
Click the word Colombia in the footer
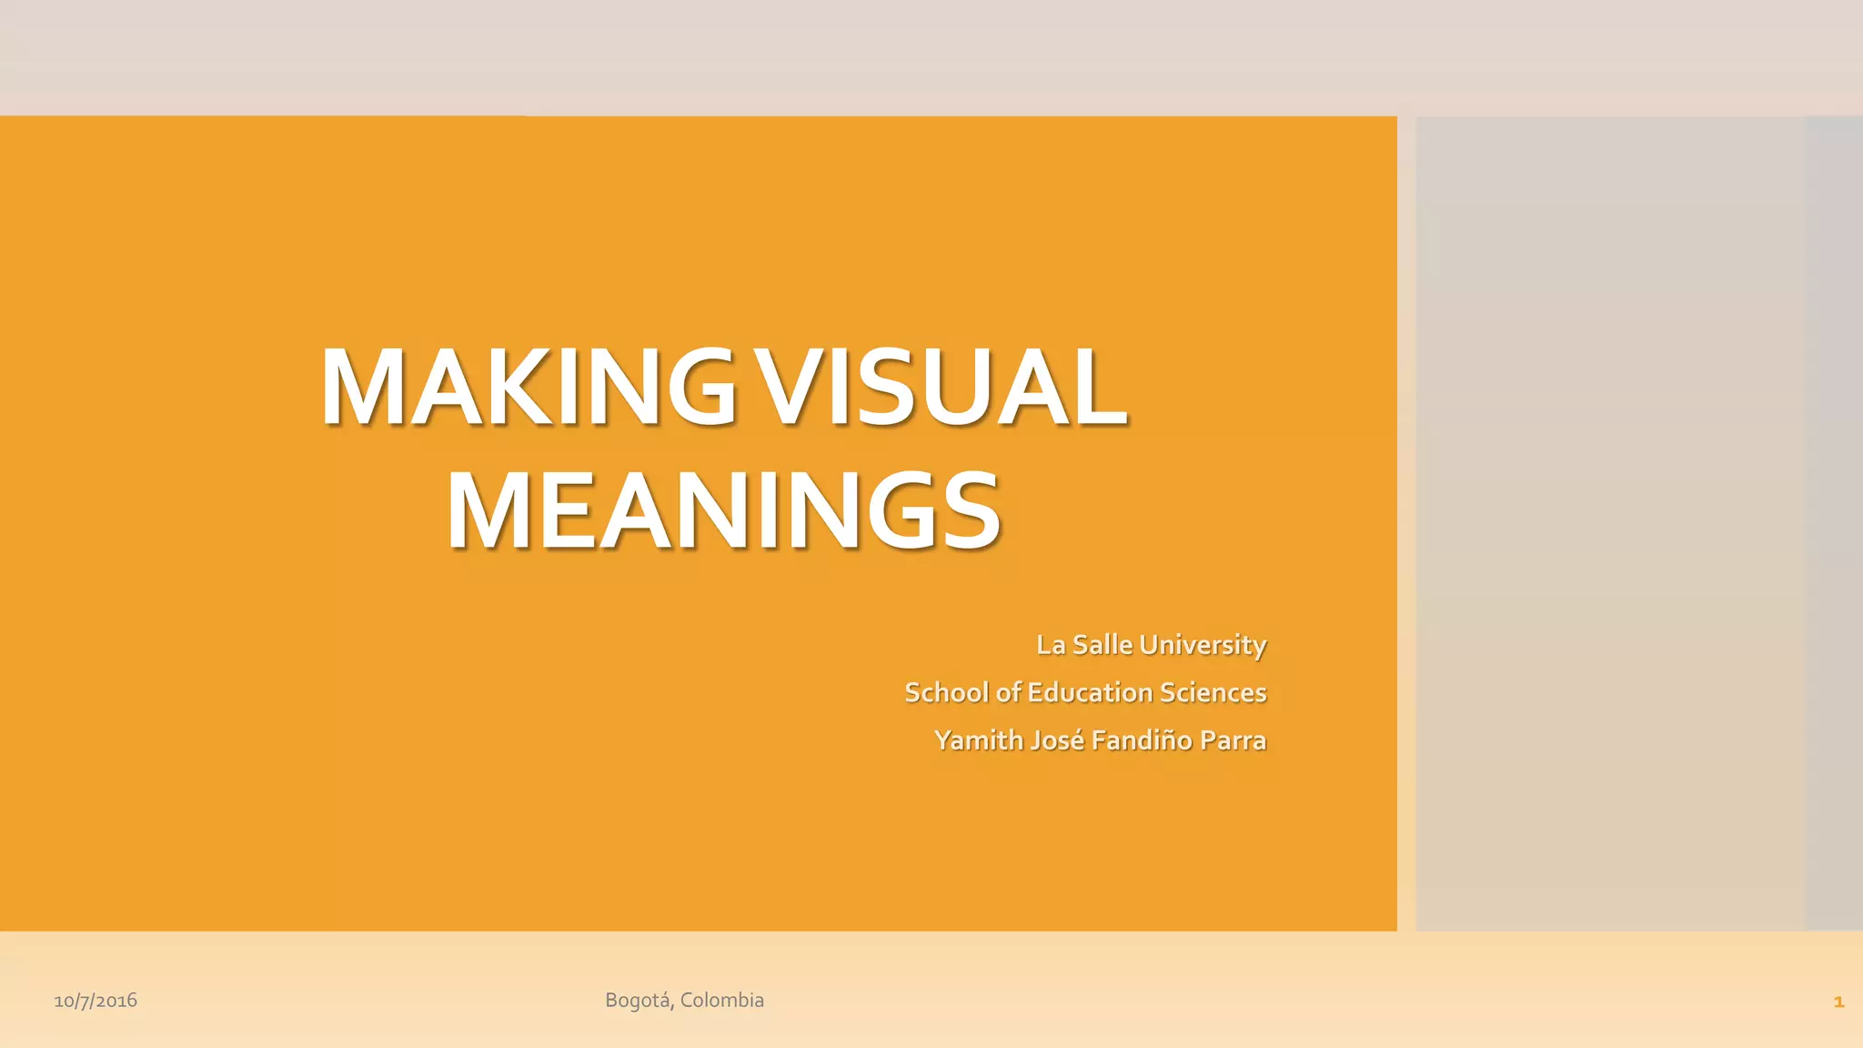[x=722, y=1001]
